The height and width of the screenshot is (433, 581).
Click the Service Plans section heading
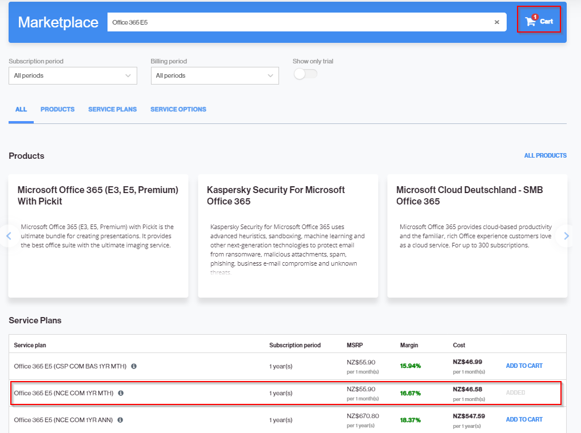[x=35, y=320]
